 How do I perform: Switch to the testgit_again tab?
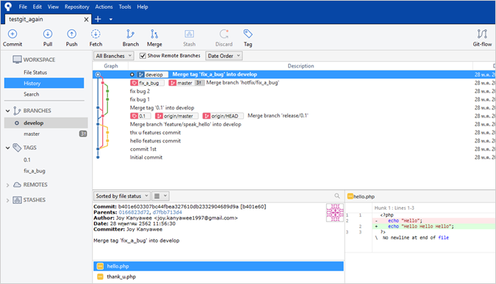coord(48,19)
